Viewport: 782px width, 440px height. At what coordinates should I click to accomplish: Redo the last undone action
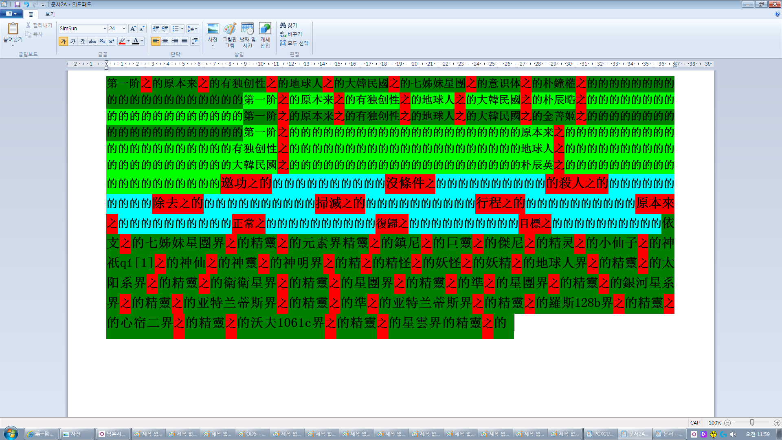[35, 4]
